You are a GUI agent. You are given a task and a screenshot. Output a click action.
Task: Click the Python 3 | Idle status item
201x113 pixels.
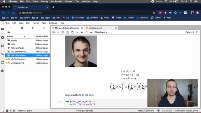click(25, 111)
